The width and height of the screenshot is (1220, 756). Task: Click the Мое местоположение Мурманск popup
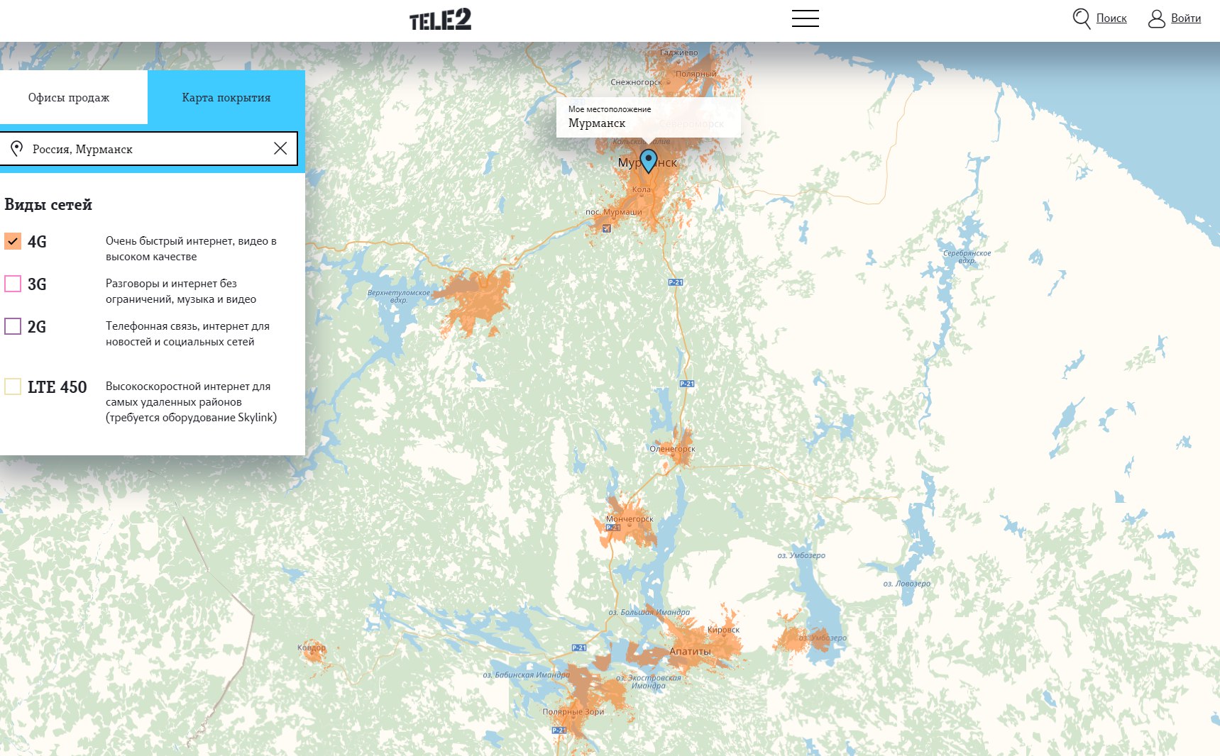648,117
